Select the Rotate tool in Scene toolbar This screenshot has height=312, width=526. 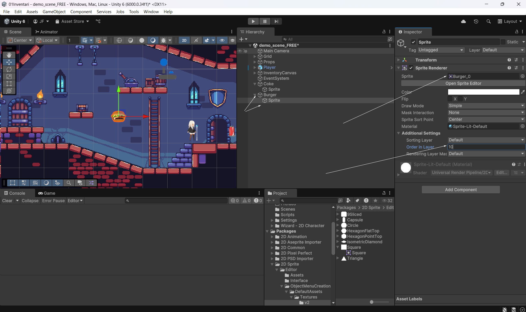click(9, 69)
